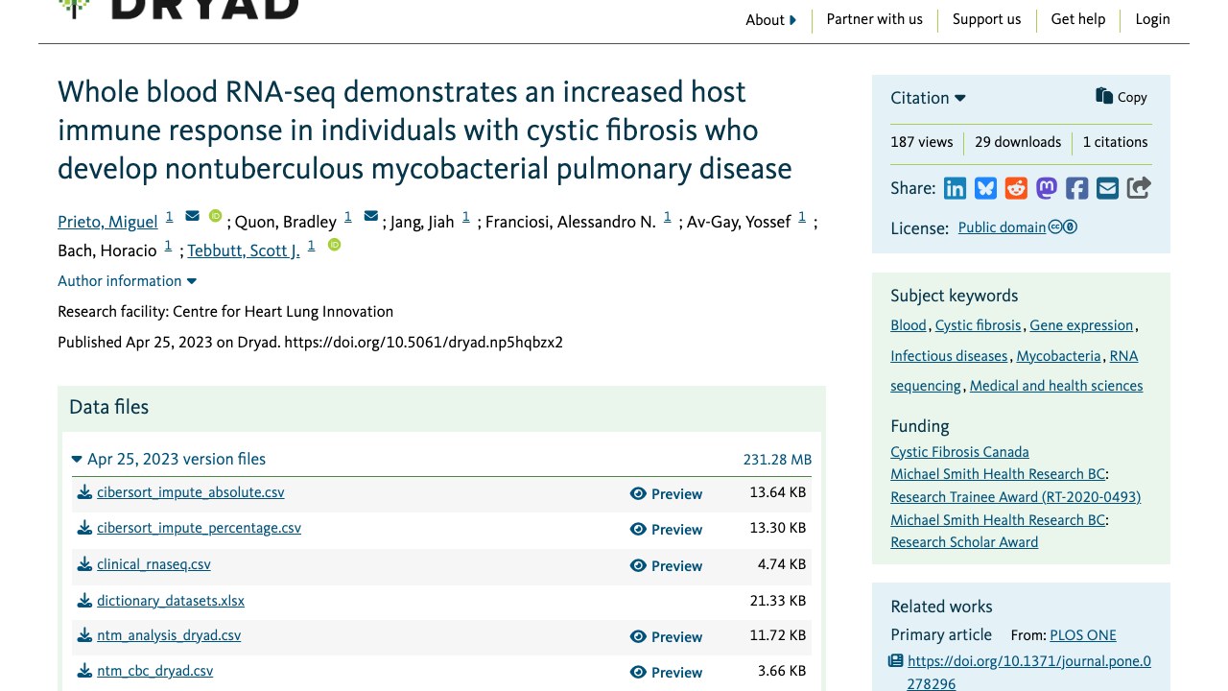The image size is (1228, 691).
Task: Click the generic share arrow icon
Action: (x=1139, y=188)
